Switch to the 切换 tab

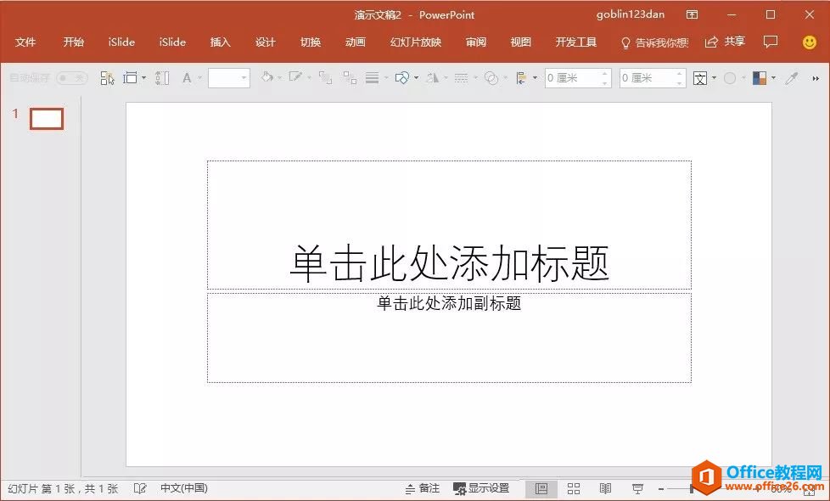coord(311,42)
